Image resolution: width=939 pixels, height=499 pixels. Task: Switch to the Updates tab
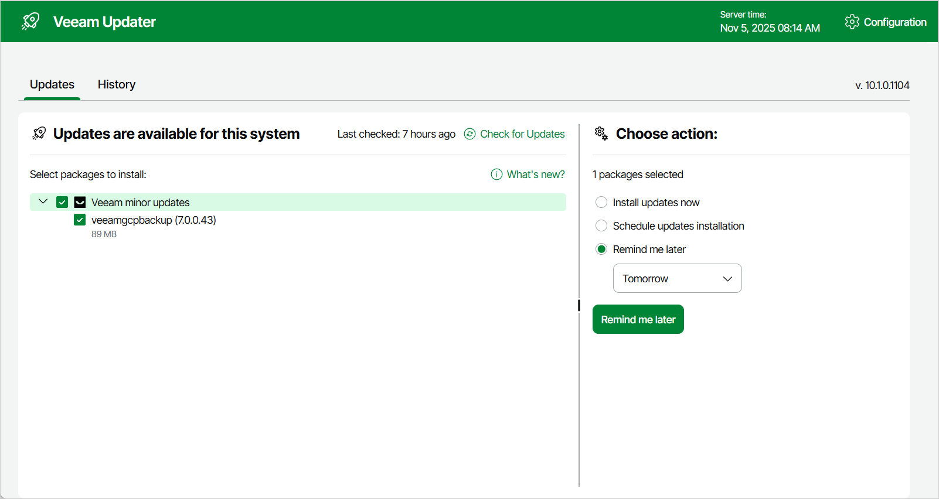(x=52, y=84)
